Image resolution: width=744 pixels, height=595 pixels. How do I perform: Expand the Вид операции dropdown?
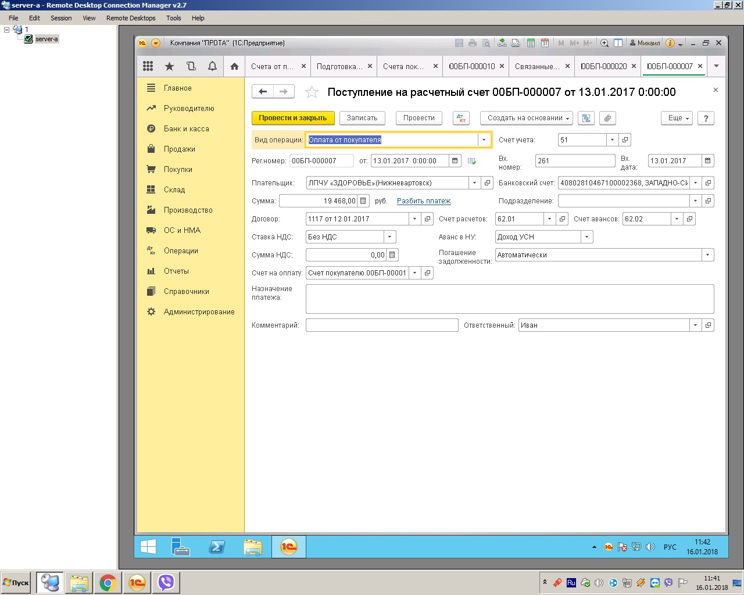pyautogui.click(x=484, y=140)
